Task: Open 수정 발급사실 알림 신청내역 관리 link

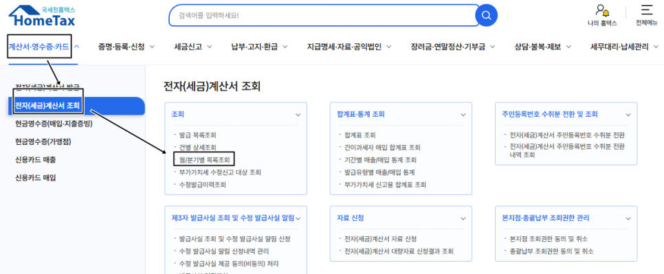Action: tap(223, 251)
